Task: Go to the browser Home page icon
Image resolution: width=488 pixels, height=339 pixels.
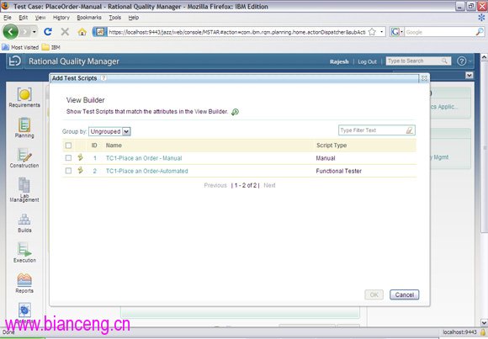Action: tap(82, 32)
